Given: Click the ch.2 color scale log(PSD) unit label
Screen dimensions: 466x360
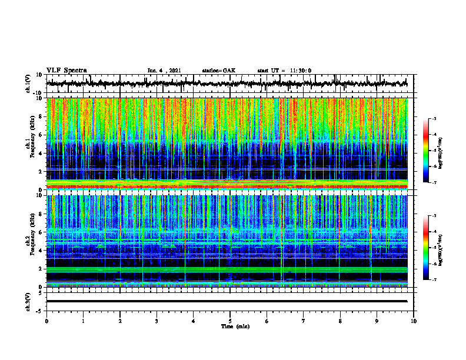Looking at the screenshot, I should point(441,251).
